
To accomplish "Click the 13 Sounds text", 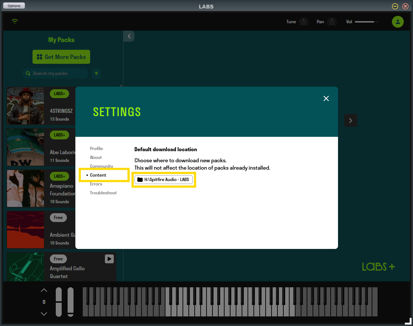I will (59, 119).
